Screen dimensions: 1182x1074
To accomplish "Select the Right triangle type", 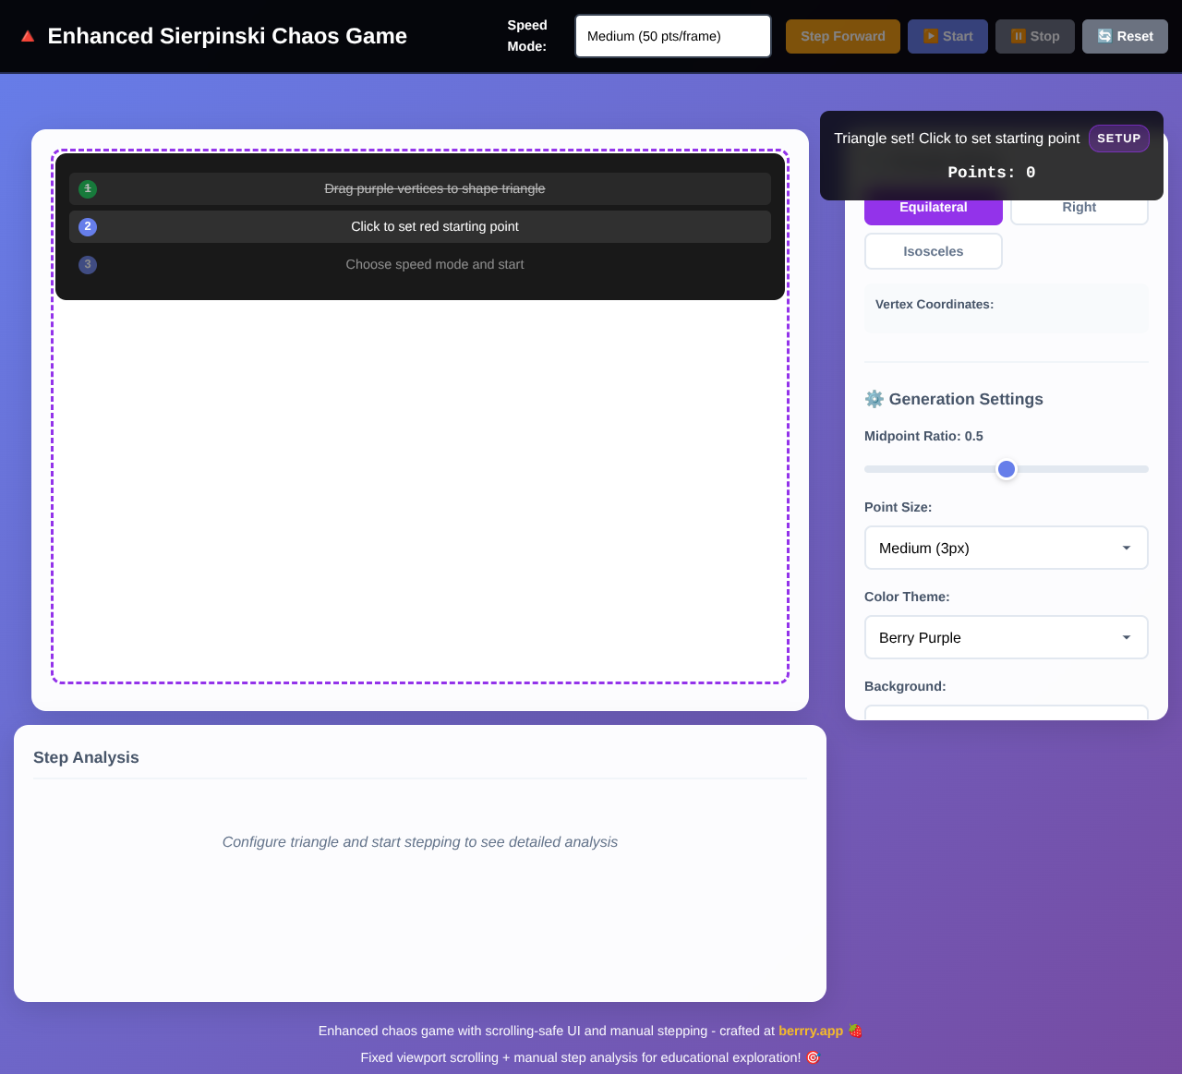I will 1079,208.
